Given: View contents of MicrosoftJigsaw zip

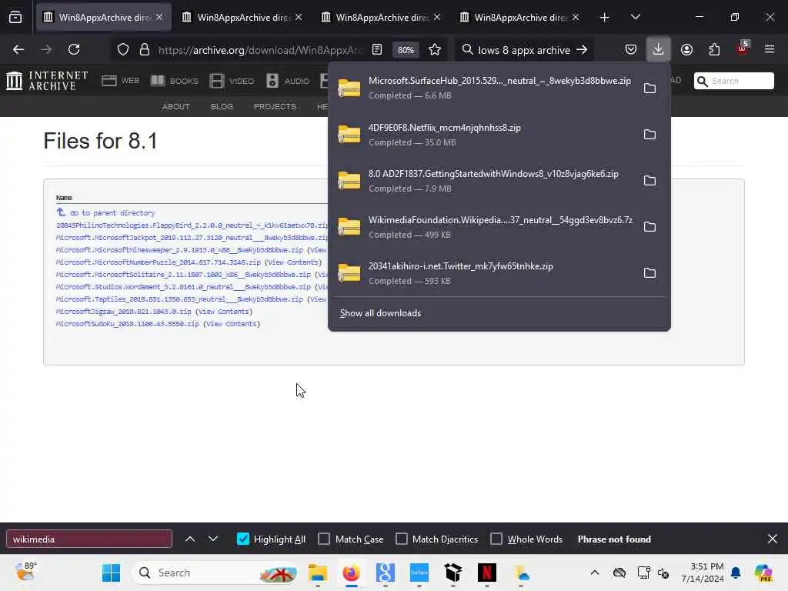Looking at the screenshot, I should [x=224, y=312].
